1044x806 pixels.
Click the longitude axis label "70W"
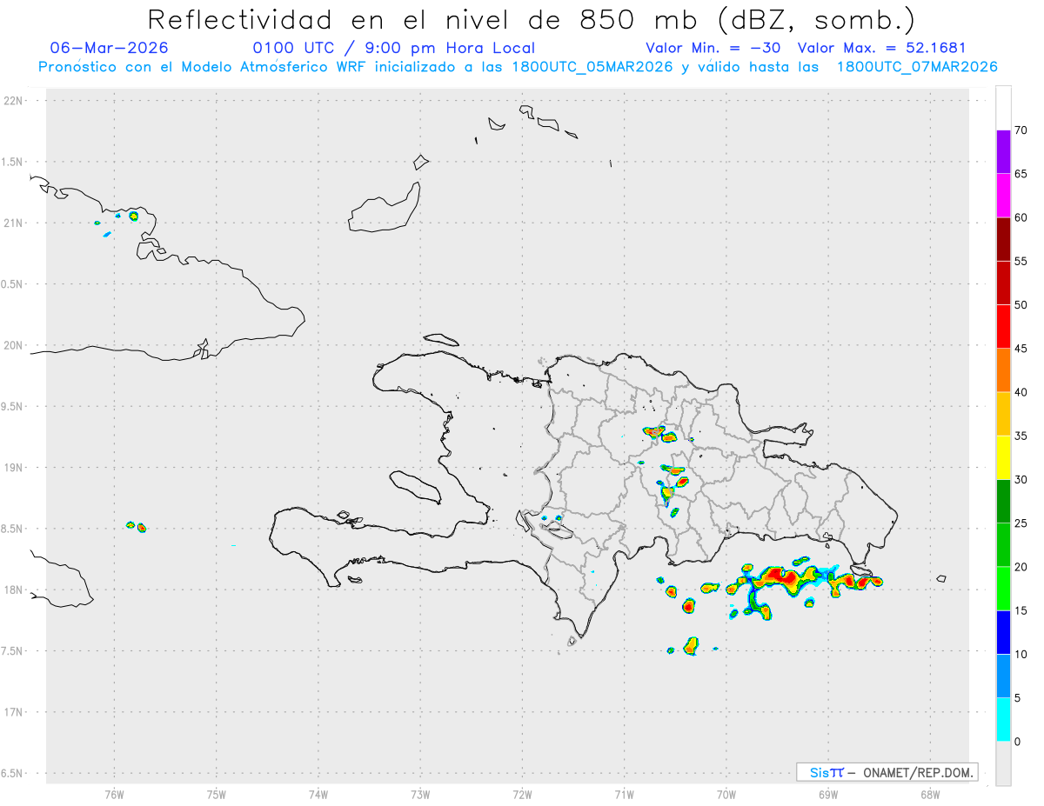point(726,795)
